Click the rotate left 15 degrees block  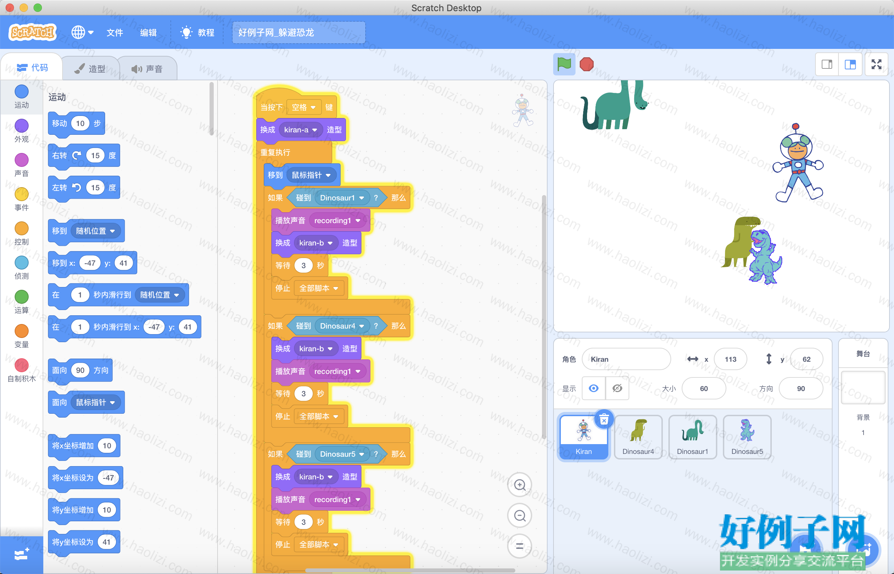(x=84, y=187)
